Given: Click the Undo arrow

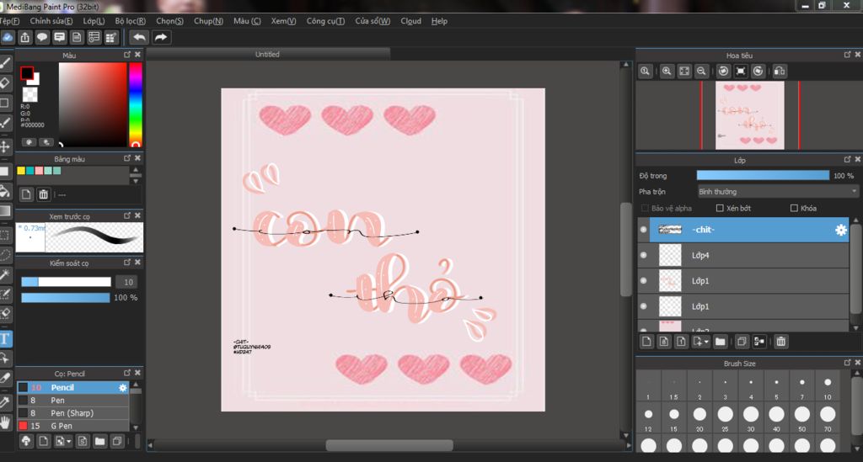Looking at the screenshot, I should [x=140, y=37].
